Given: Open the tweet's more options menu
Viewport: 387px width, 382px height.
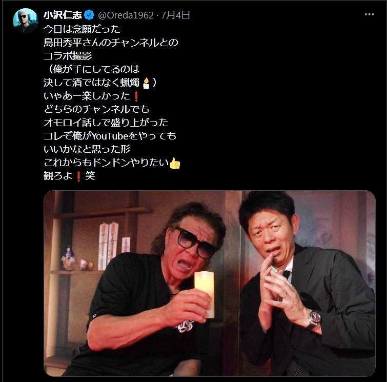Looking at the screenshot, I should point(369,14).
